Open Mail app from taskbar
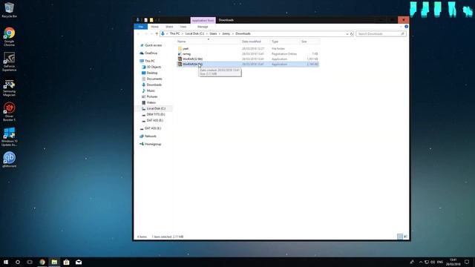The width and height of the screenshot is (475, 267). click(x=79, y=262)
